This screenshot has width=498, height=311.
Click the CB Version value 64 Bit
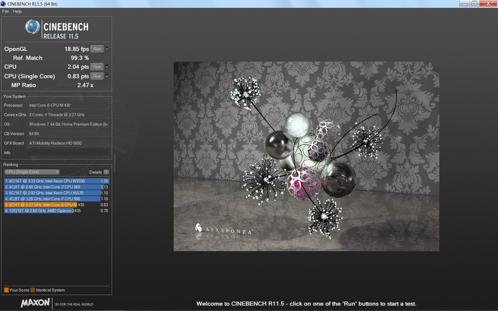coord(68,134)
